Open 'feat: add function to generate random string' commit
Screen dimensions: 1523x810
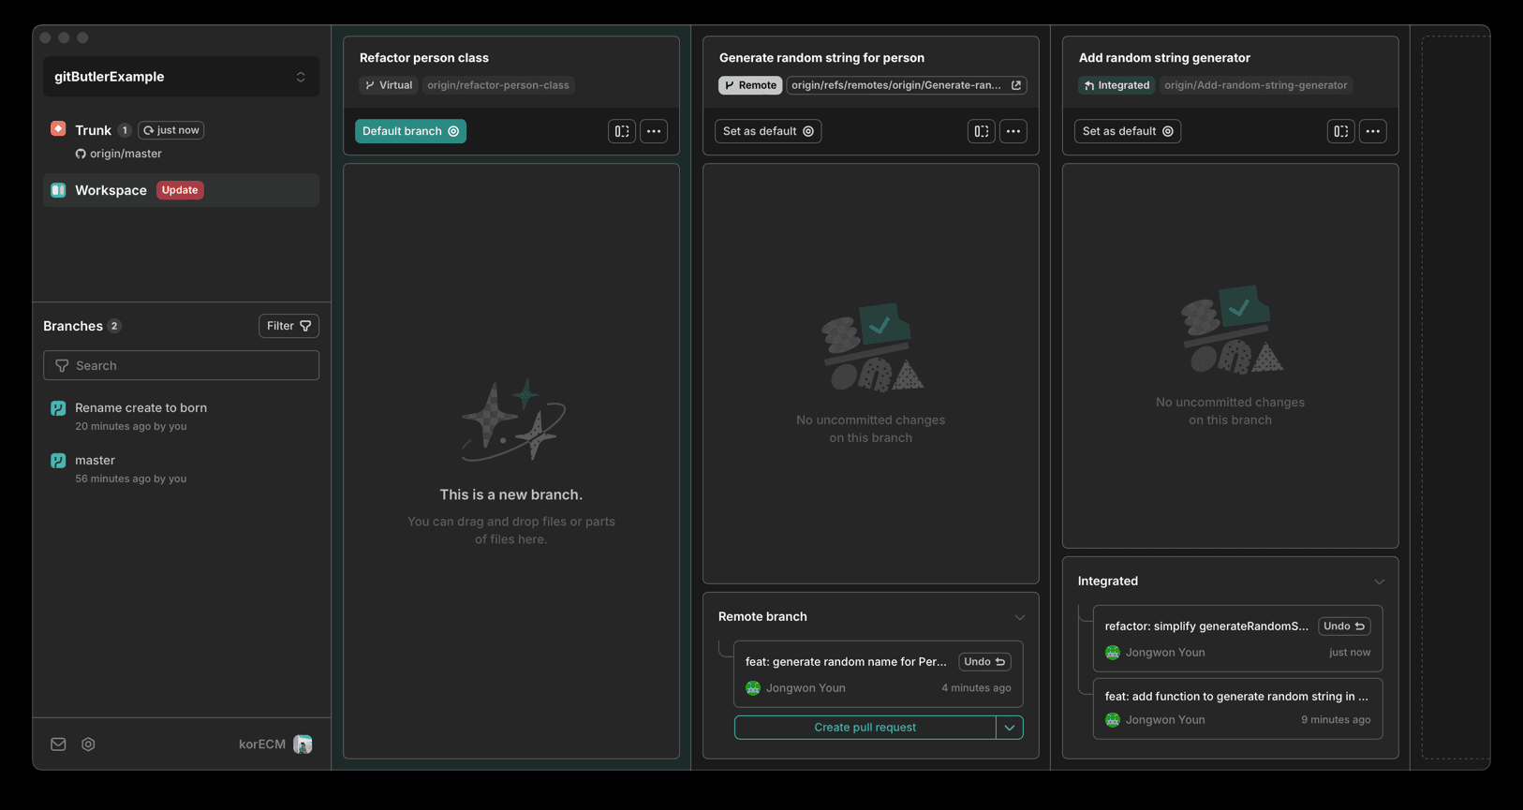tap(1237, 708)
